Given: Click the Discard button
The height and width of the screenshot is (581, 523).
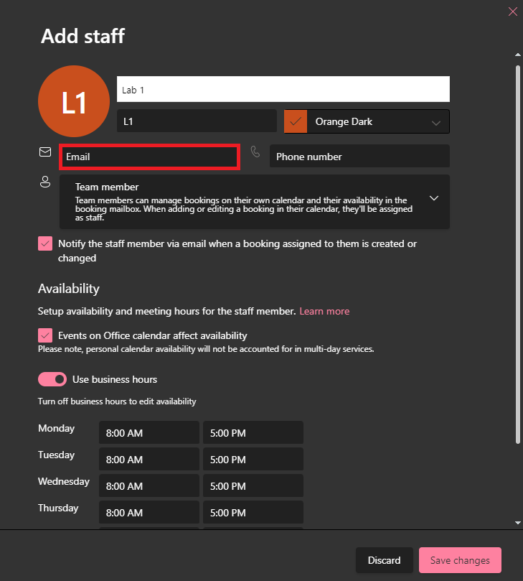Looking at the screenshot, I should pyautogui.click(x=384, y=560).
